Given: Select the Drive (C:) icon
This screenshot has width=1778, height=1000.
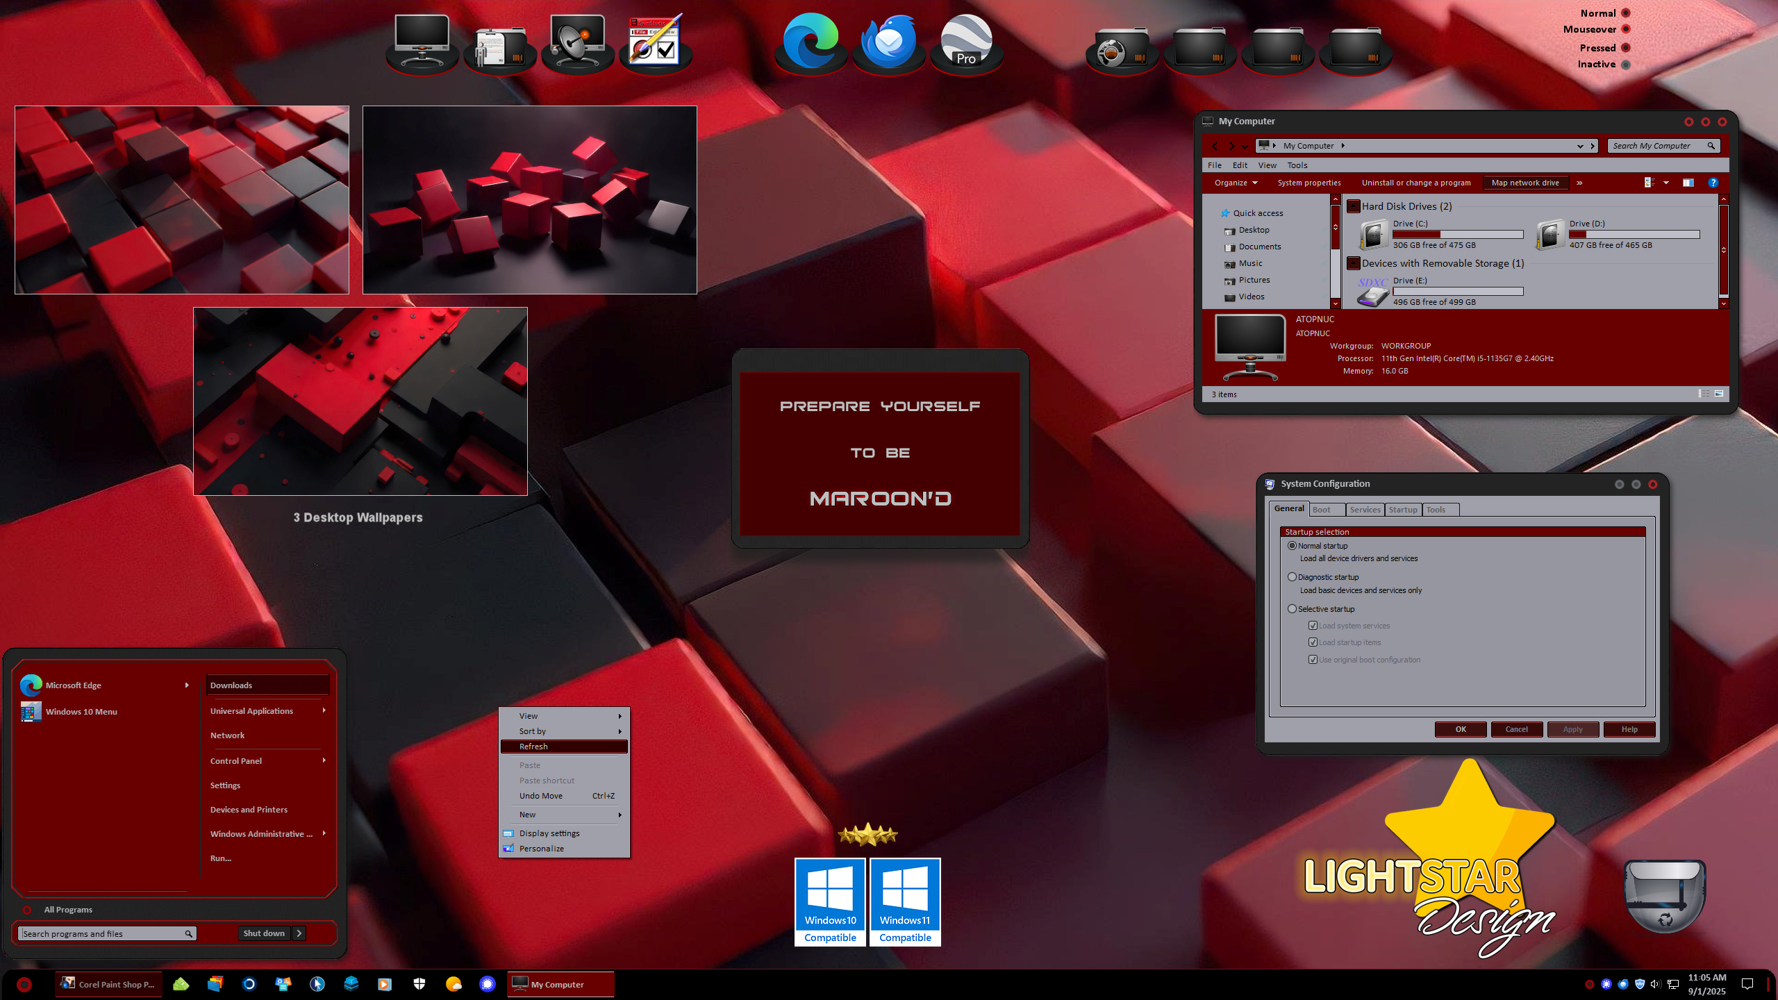Looking at the screenshot, I should click(x=1374, y=234).
